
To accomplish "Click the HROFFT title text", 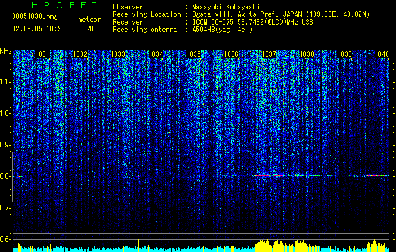I will (64, 5).
